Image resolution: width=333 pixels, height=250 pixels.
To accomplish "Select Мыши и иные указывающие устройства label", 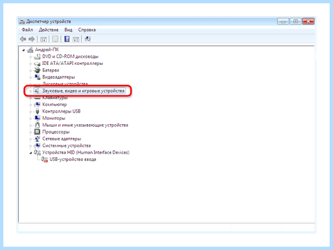I will (85, 125).
